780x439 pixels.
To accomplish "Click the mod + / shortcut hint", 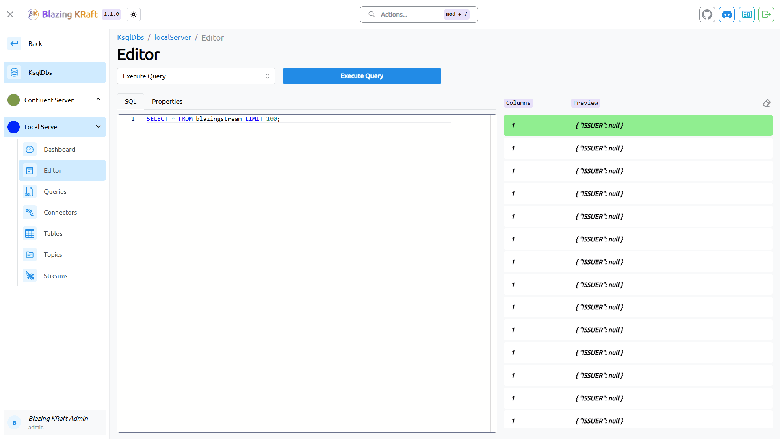I will coord(457,14).
